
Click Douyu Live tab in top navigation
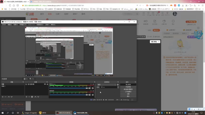(x=50, y=14)
